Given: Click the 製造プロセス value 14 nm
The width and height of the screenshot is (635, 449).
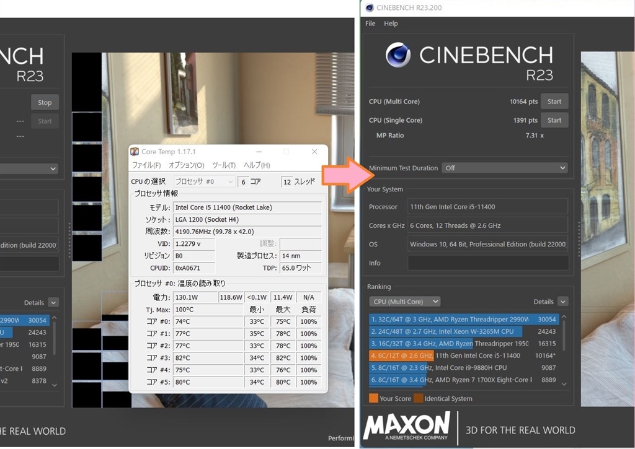Looking at the screenshot, I should (301, 256).
